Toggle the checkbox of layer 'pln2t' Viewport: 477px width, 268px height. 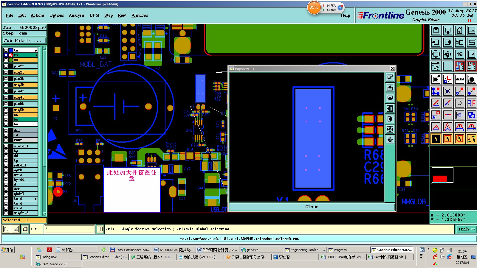click(6, 66)
